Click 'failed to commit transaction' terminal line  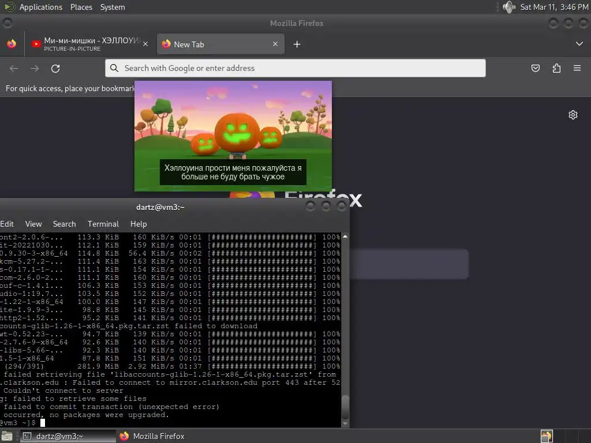click(x=111, y=407)
